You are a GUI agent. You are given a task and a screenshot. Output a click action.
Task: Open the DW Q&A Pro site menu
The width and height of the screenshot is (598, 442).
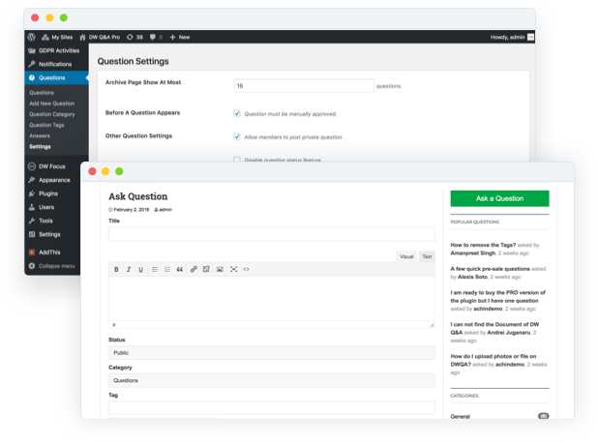100,37
